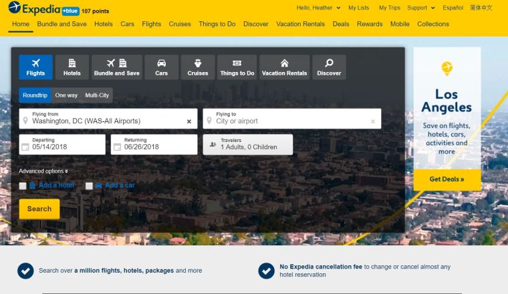
Task: Open Deals in the top navigation
Action: 341,24
